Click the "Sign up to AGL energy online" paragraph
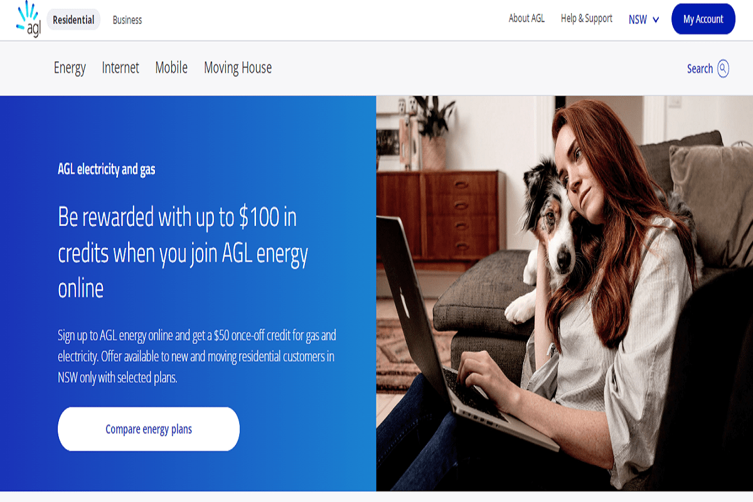The image size is (753, 502). (x=197, y=356)
